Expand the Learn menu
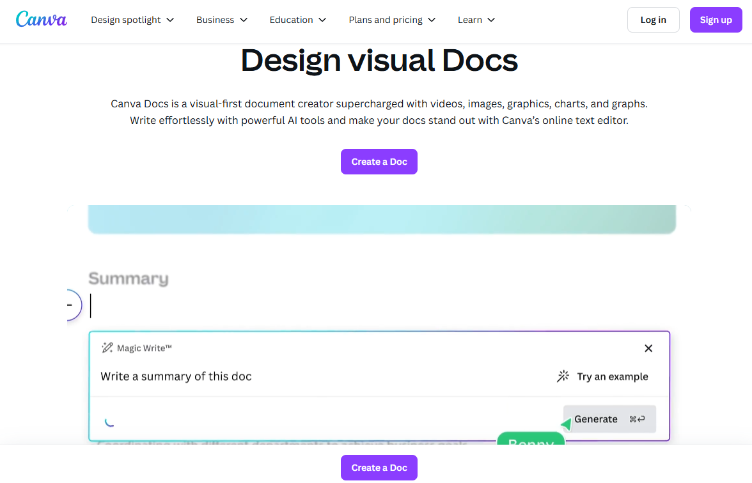 coord(476,20)
